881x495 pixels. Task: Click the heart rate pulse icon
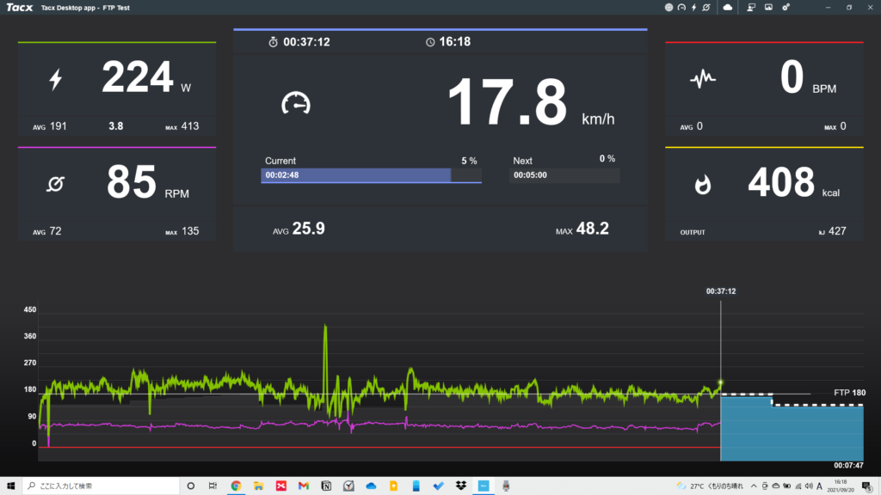tap(703, 80)
